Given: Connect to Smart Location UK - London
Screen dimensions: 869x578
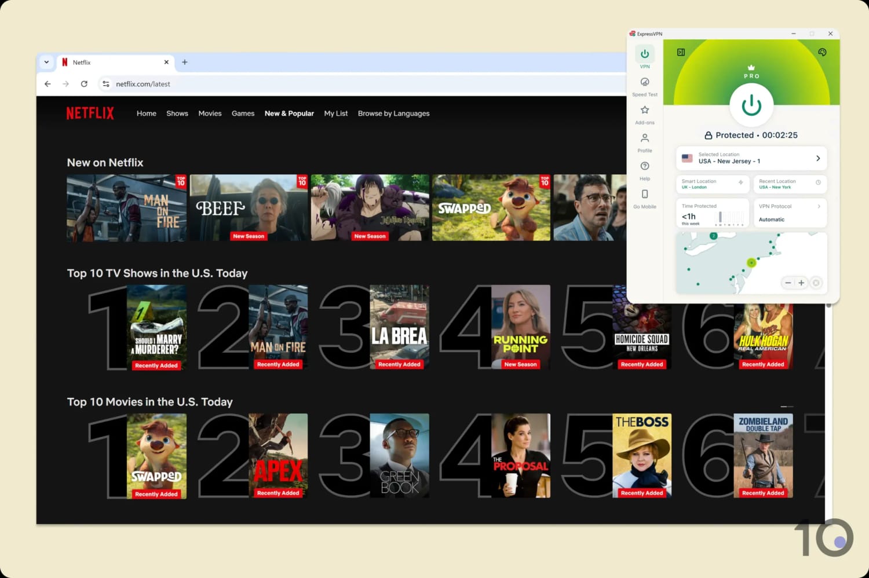Looking at the screenshot, I should click(713, 184).
